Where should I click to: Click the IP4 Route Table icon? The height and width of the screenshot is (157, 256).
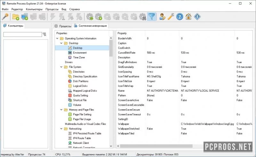tap(70, 138)
